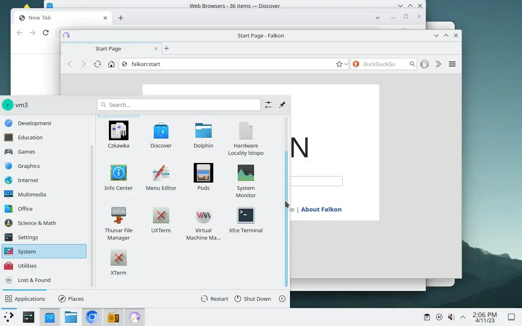522x326 pixels.
Task: Select Development category
Action: (44, 123)
